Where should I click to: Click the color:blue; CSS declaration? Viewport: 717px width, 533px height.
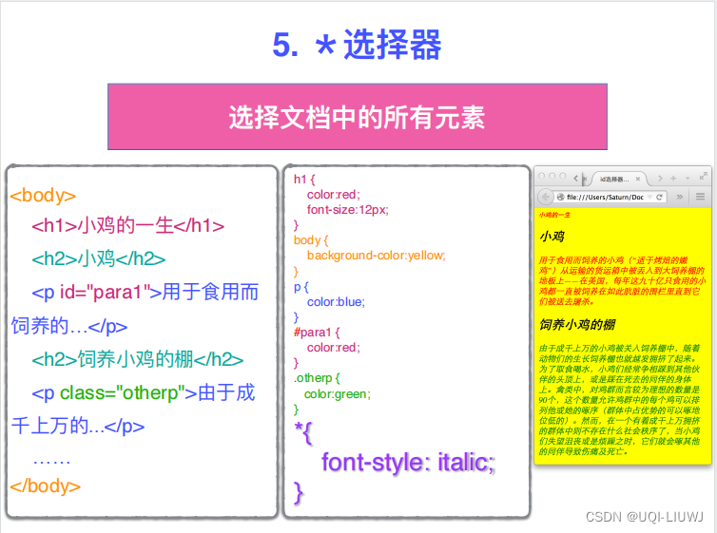(x=336, y=302)
